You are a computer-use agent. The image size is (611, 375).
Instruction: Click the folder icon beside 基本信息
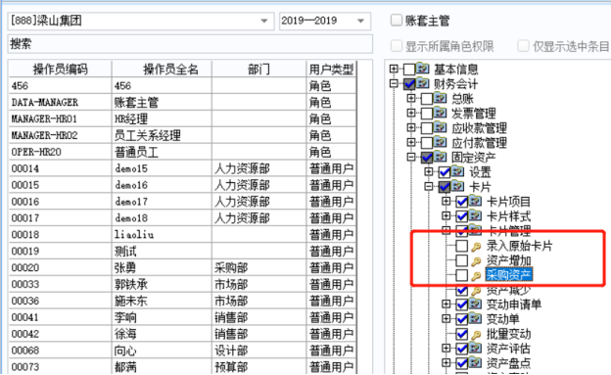(422, 69)
